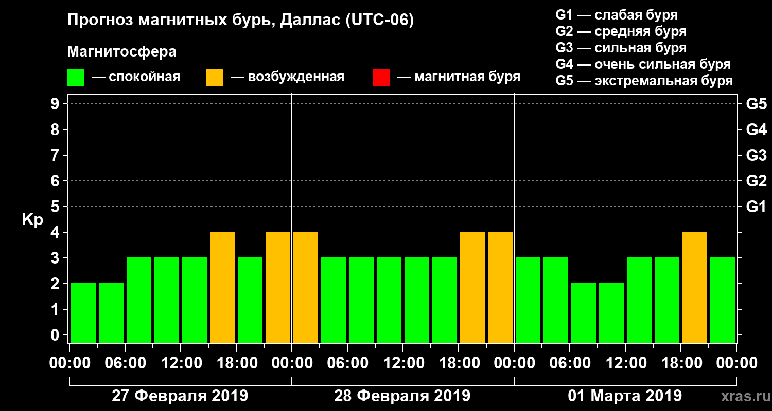This screenshot has height=411, width=772.
Task: Click the 'G1 — слабая буря' legend line
Action: 617,14
